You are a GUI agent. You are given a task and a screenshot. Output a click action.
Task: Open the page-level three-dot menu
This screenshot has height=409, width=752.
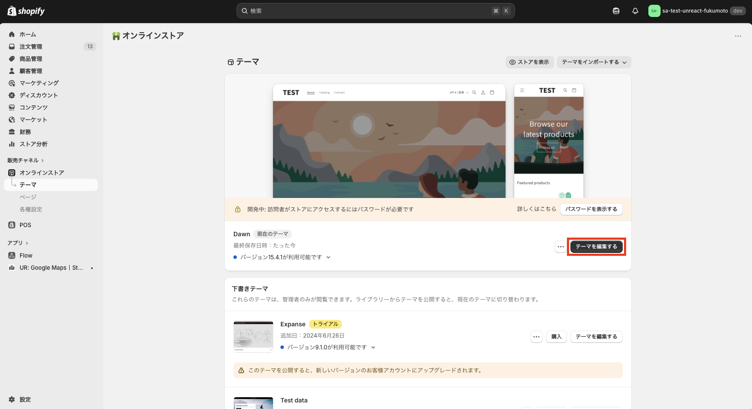click(x=738, y=36)
